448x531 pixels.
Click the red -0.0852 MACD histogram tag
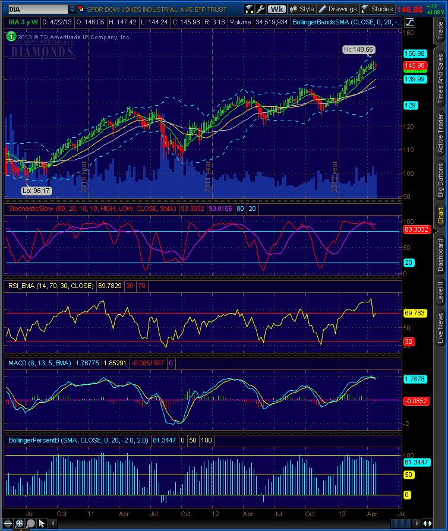tap(417, 401)
